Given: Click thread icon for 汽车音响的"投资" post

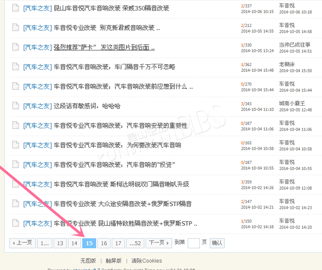Looking at the screenshot, I should coord(15,164).
